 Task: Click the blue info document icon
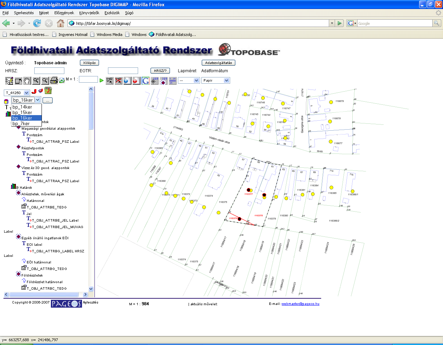tap(127, 81)
